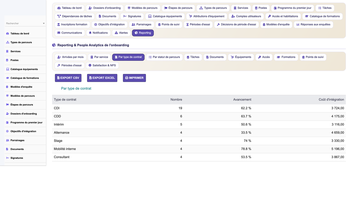Click the file icon on Export Excel button

coord(90,78)
